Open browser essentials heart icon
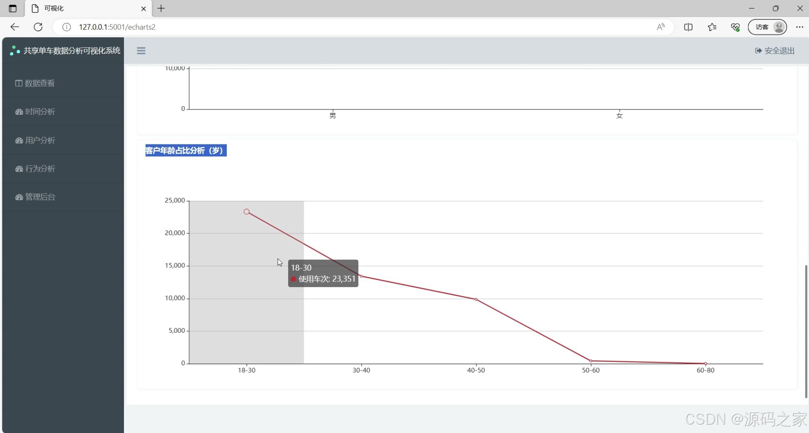The width and height of the screenshot is (809, 433). pos(735,27)
